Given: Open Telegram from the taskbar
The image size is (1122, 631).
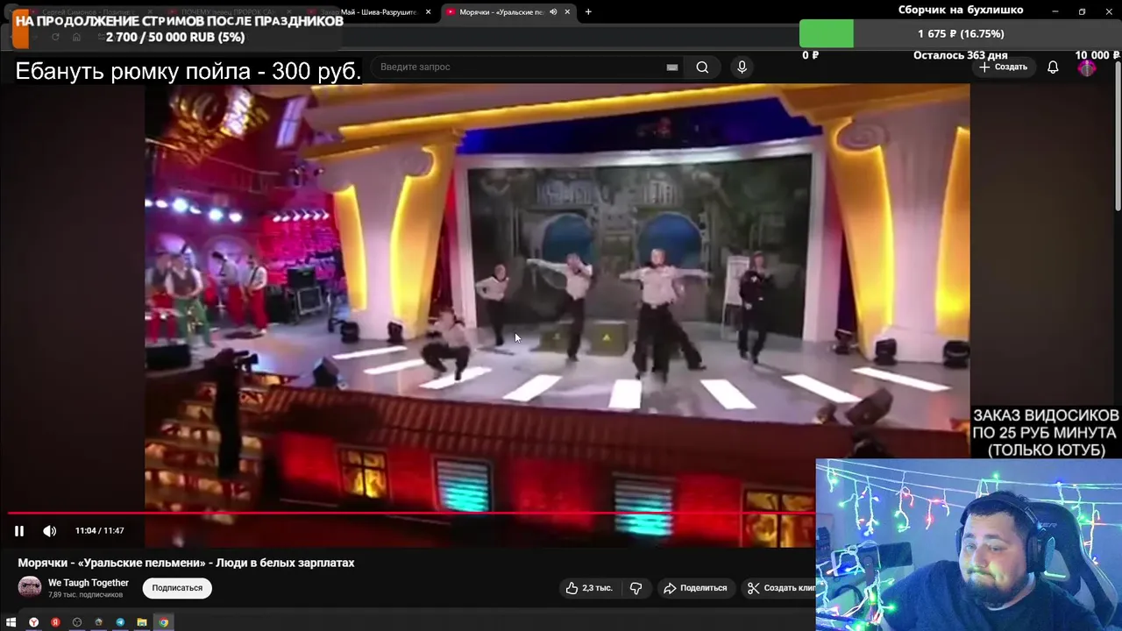Looking at the screenshot, I should point(120,622).
